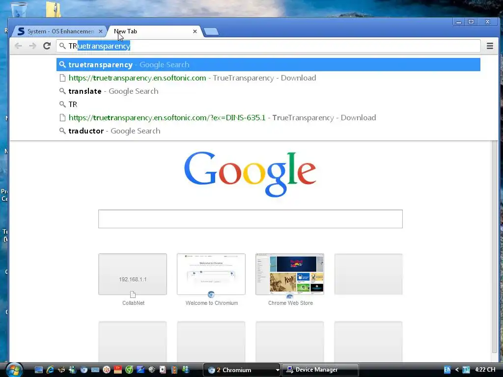Click the Welcome to Chromium label

pos(212,303)
